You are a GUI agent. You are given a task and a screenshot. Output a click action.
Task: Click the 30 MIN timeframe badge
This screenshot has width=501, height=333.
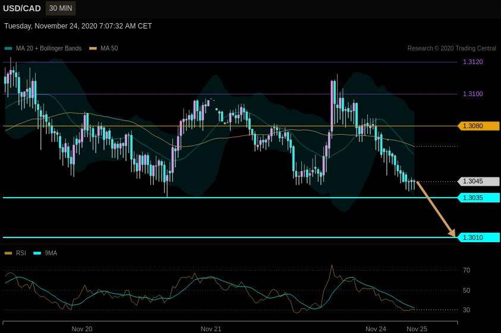pyautogui.click(x=61, y=8)
